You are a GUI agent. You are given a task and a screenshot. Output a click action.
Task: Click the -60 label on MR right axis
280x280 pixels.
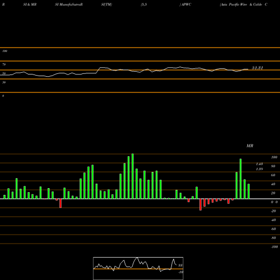tap(273, 229)
